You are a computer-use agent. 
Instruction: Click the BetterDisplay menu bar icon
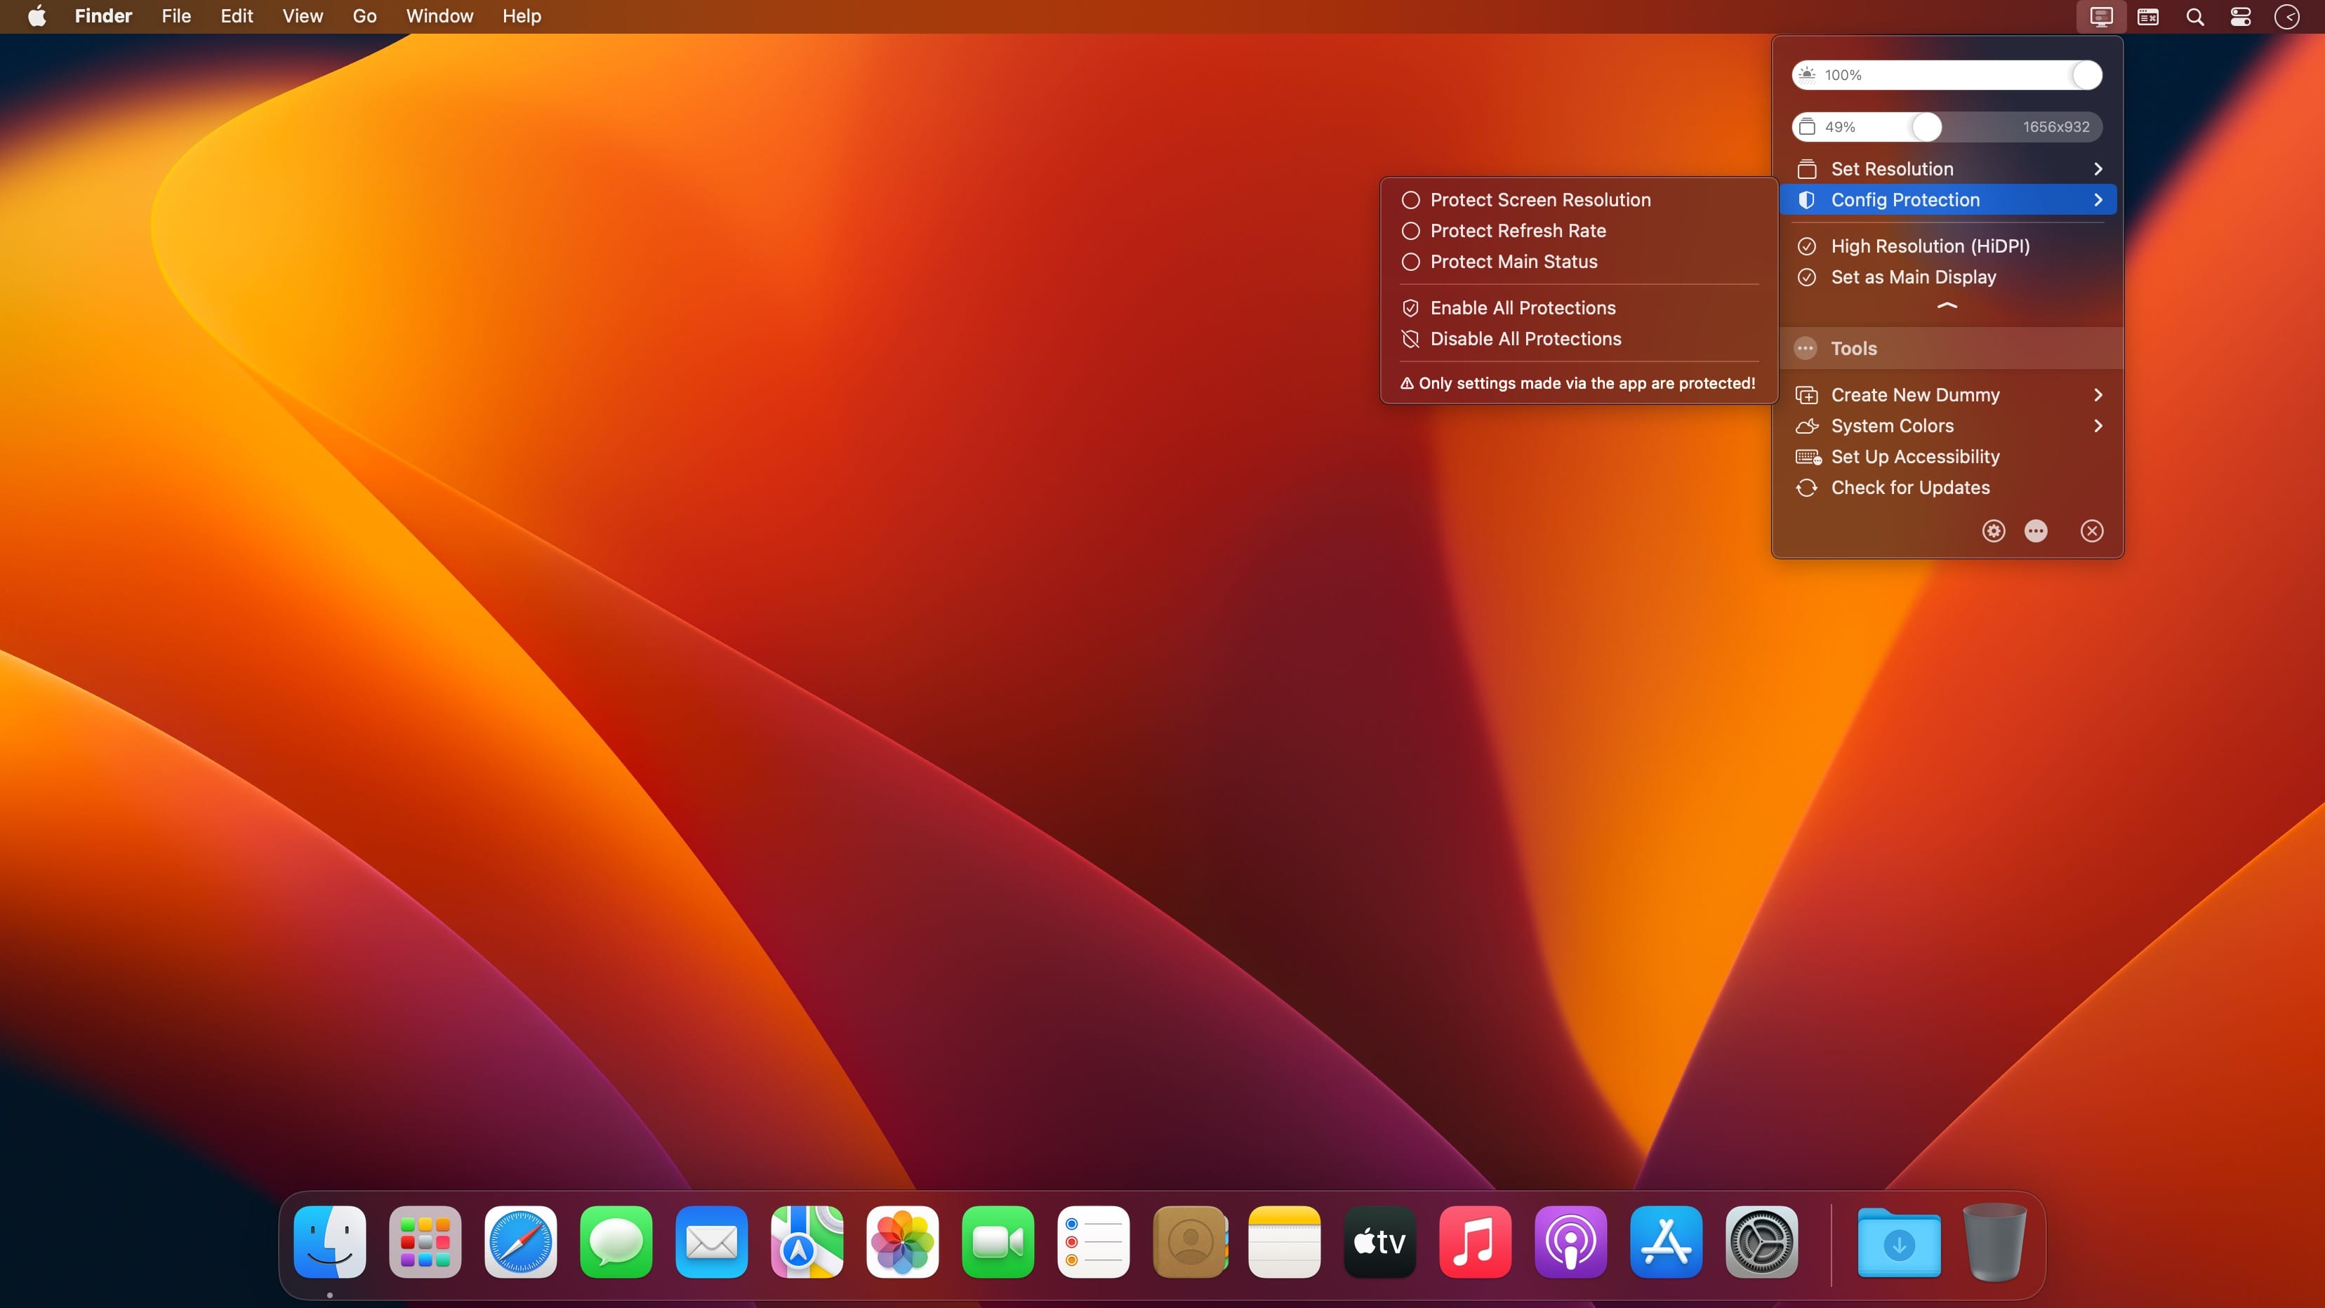[x=2100, y=16]
